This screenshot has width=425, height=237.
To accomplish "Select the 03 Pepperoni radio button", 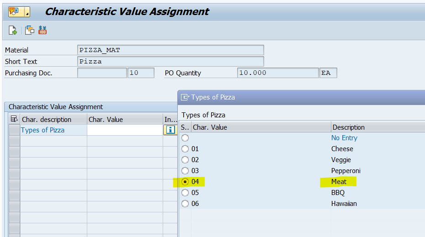I will 185,171.
